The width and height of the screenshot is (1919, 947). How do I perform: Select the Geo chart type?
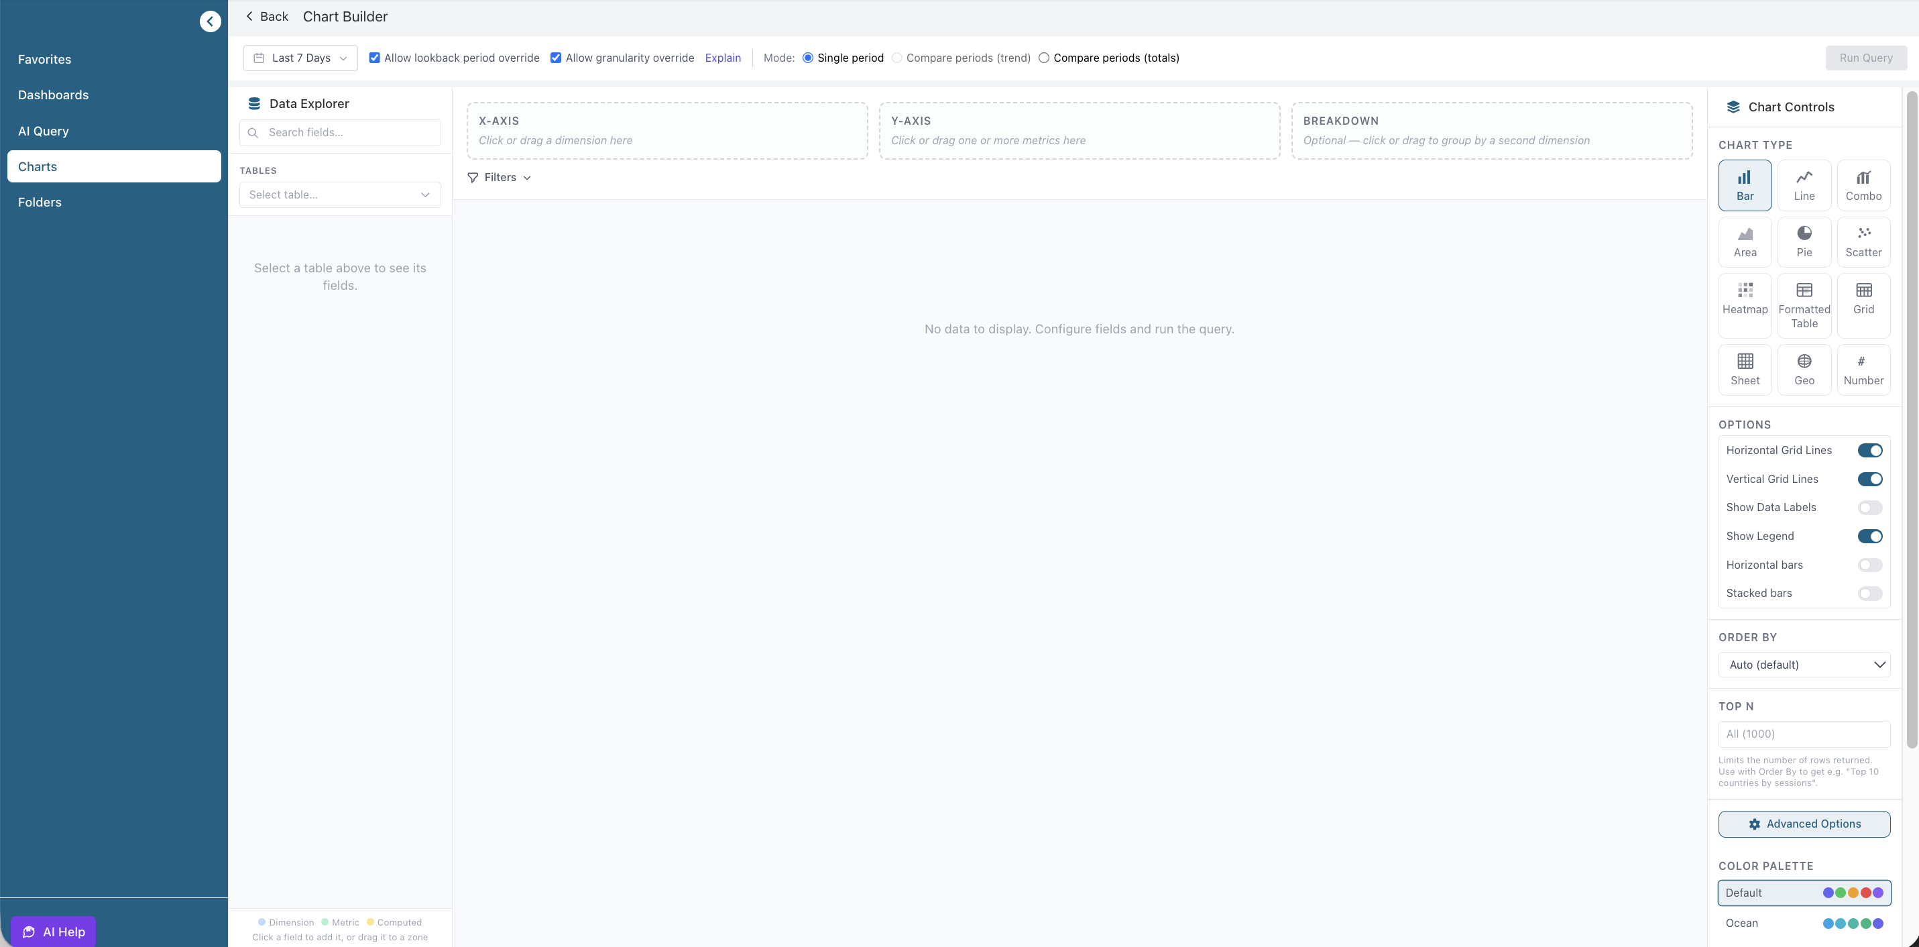1804,370
